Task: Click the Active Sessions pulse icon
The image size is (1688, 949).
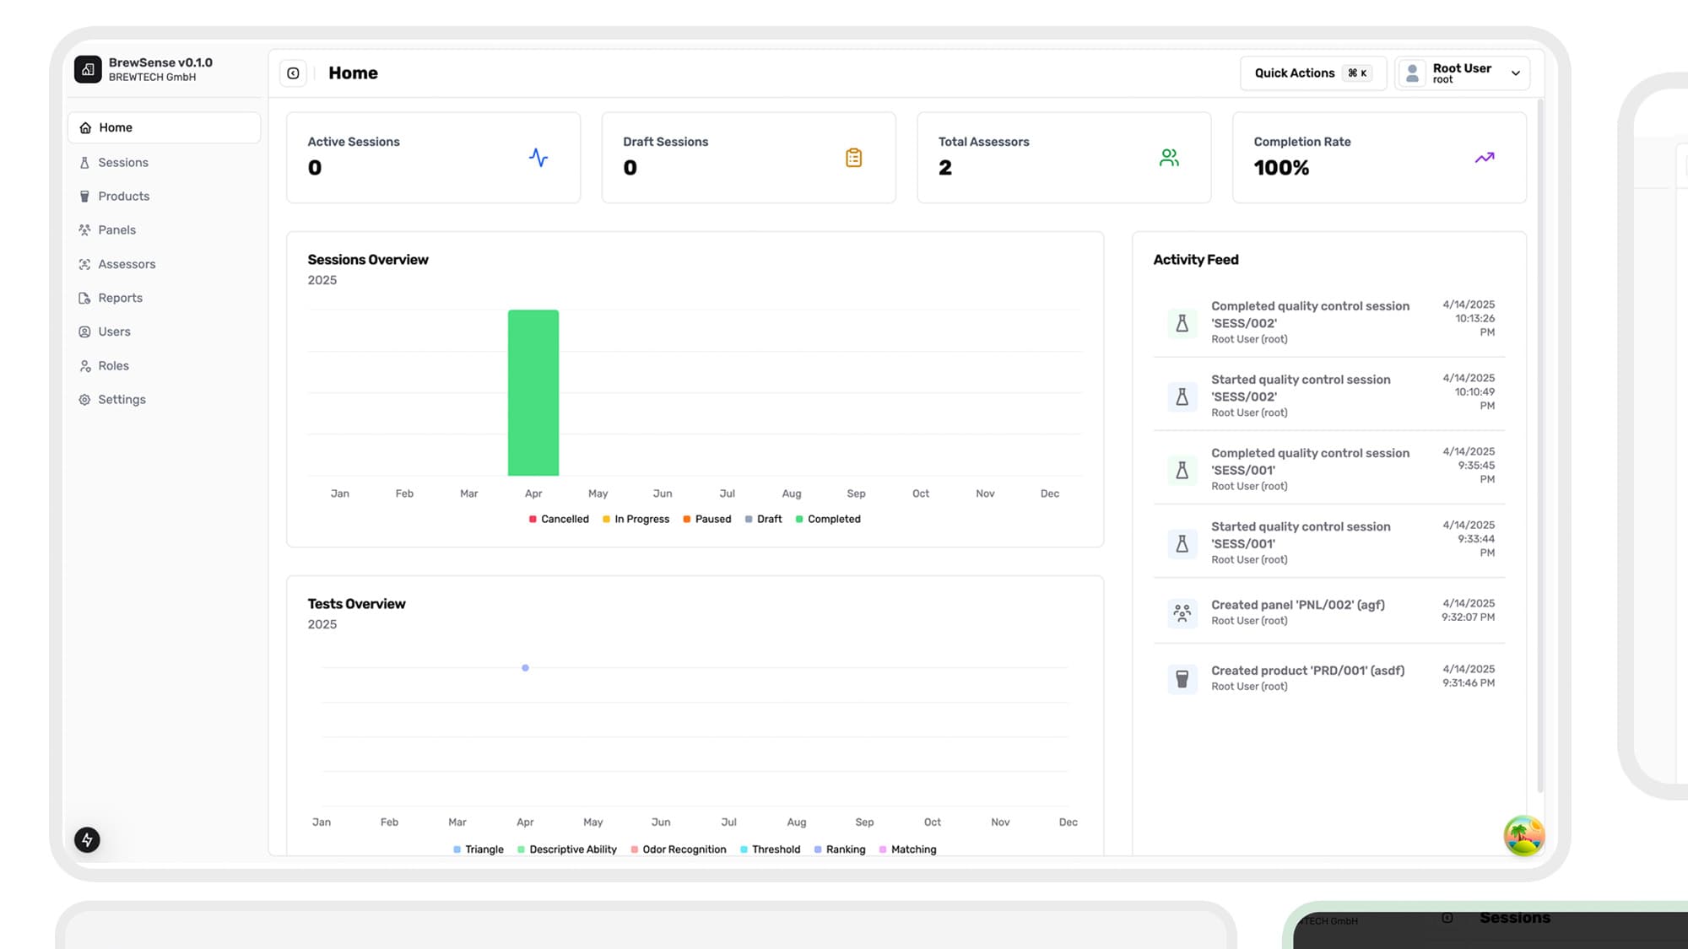Action: 538,158
